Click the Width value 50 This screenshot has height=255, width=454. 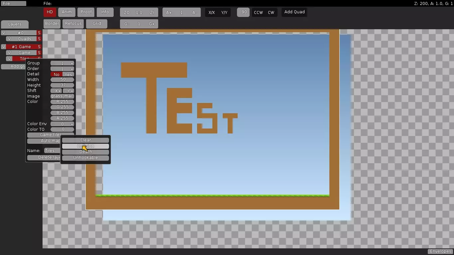(x=62, y=80)
